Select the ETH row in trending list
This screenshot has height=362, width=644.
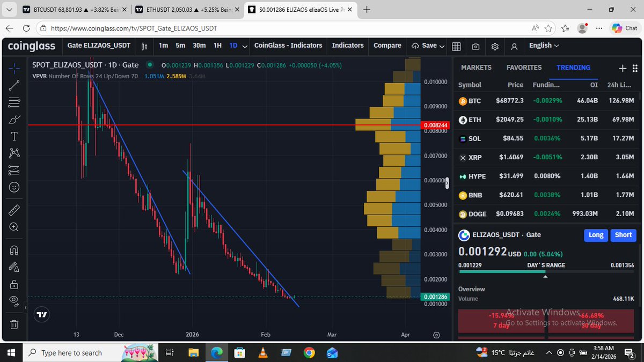coord(547,120)
